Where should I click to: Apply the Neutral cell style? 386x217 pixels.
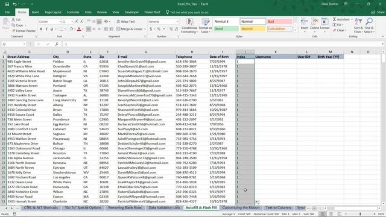[x=253, y=29]
